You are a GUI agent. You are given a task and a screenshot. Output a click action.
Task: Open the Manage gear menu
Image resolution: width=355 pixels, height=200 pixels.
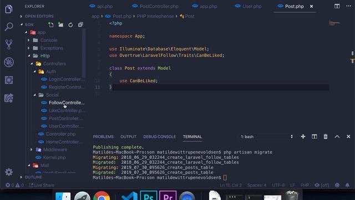click(9, 172)
